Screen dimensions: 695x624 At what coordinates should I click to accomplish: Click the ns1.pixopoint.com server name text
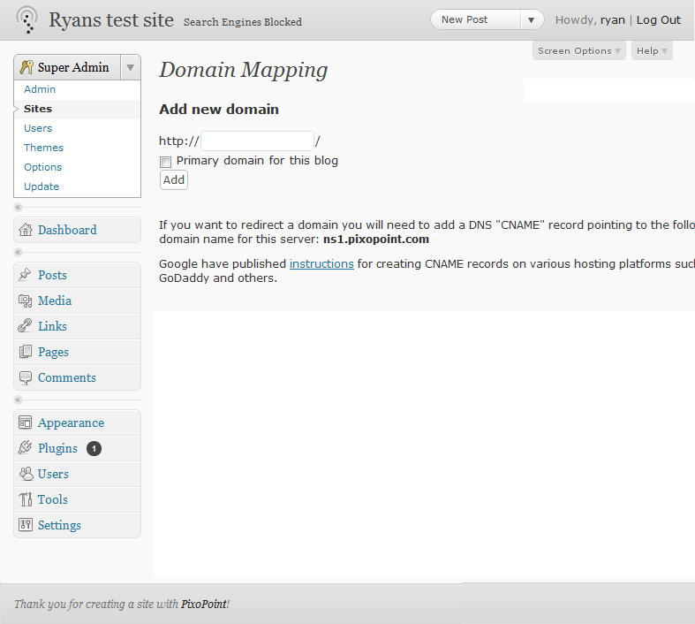(376, 239)
